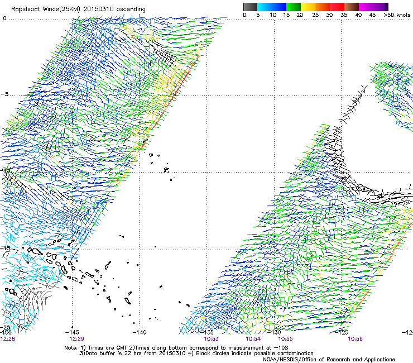This screenshot has height=363, width=413.
Task: Select the red 30–35 knots legend segment
Action: point(337,7)
